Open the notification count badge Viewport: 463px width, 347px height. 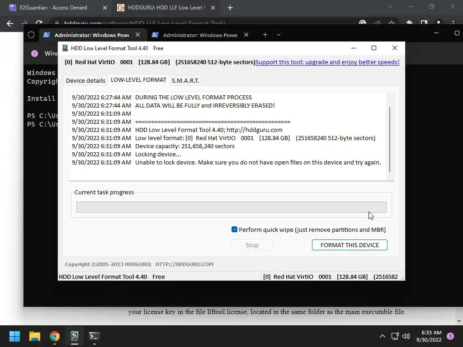tap(450, 336)
